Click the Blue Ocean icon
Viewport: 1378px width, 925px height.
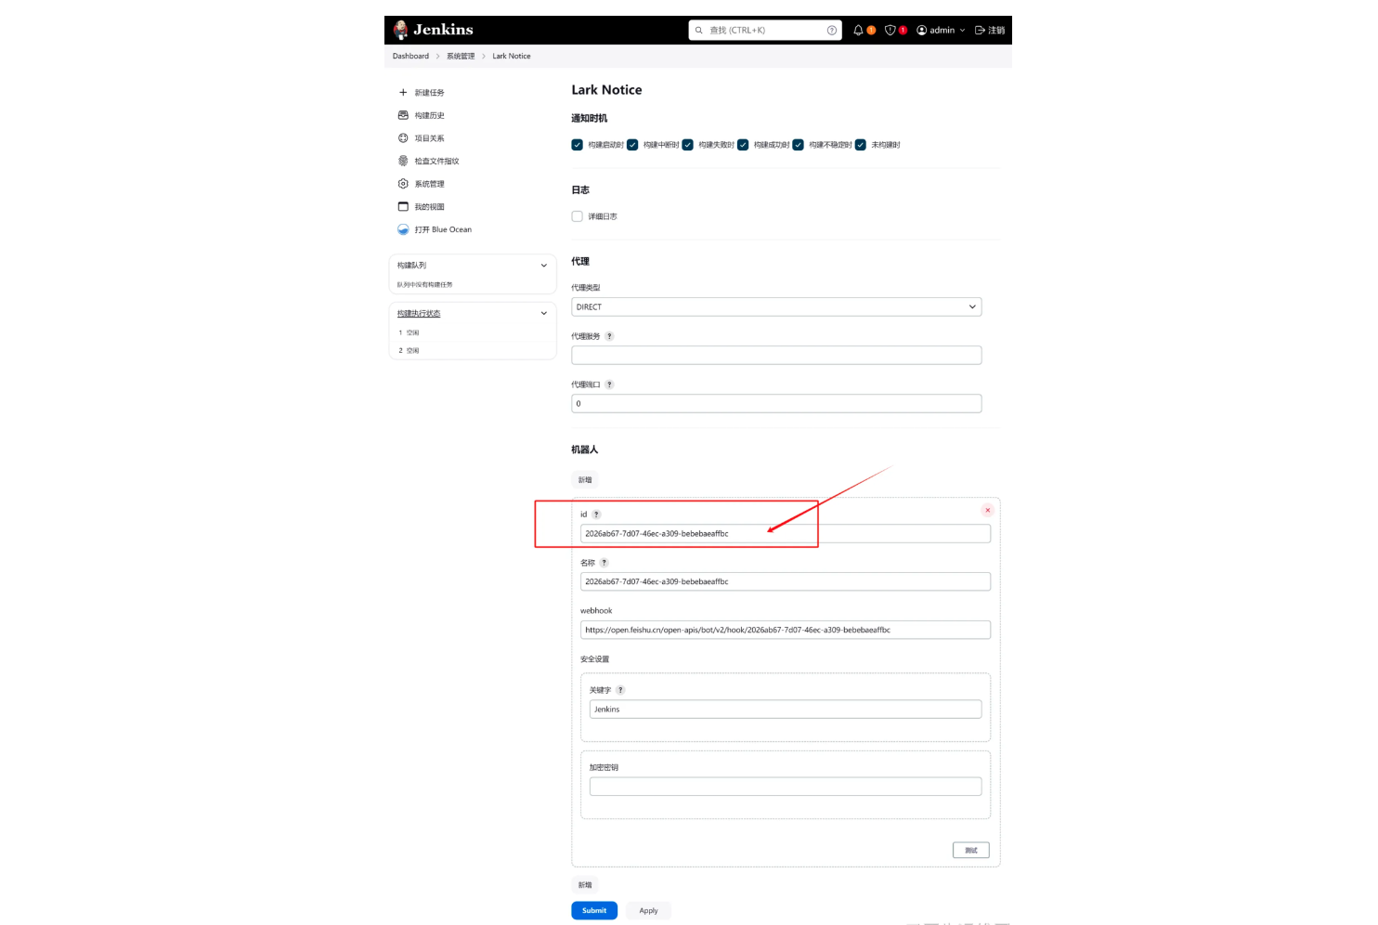pyautogui.click(x=403, y=229)
